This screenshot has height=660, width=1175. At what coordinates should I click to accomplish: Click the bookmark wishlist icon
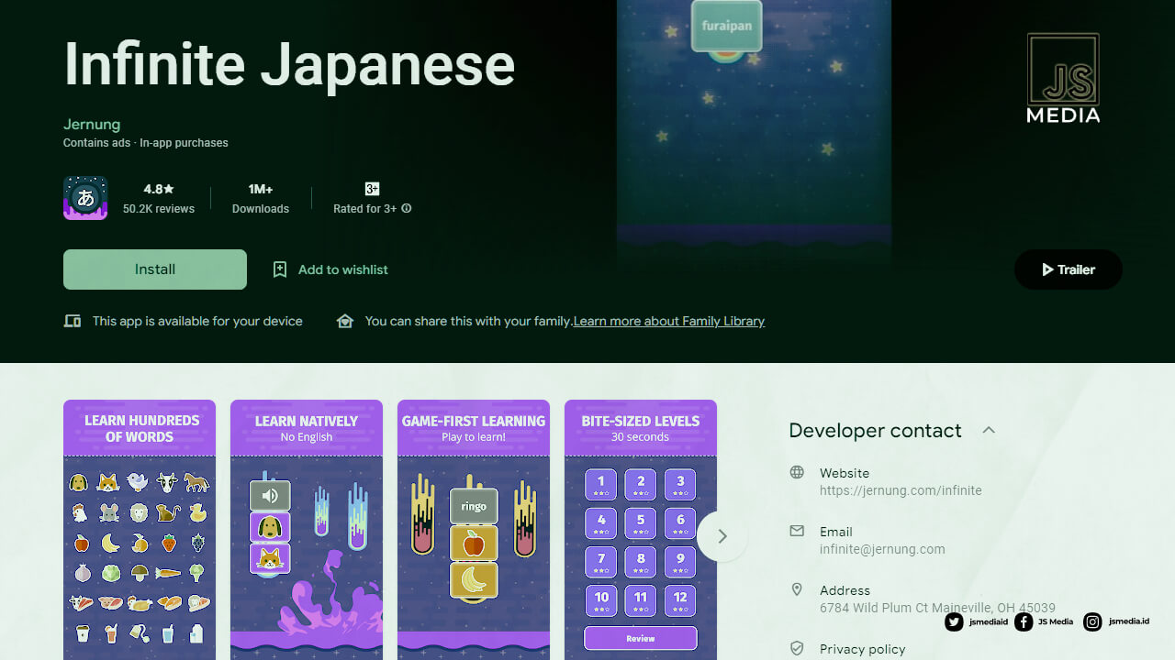(x=280, y=269)
